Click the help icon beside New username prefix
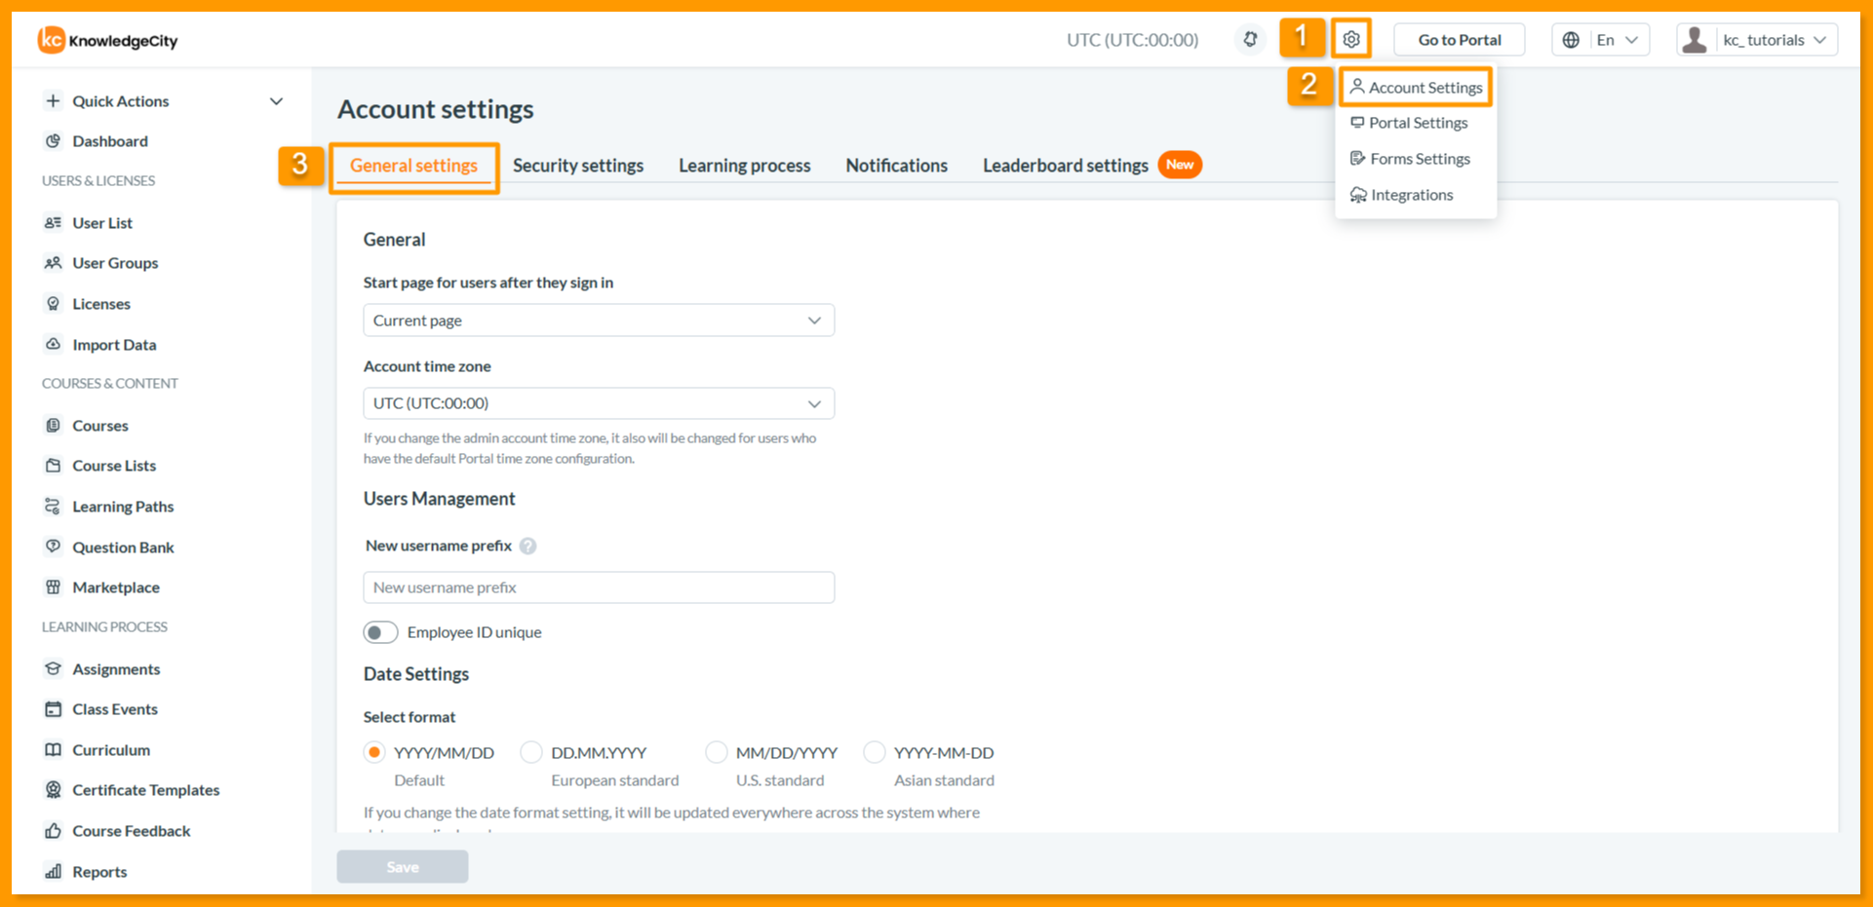Viewport: 1873px width, 907px height. click(527, 547)
